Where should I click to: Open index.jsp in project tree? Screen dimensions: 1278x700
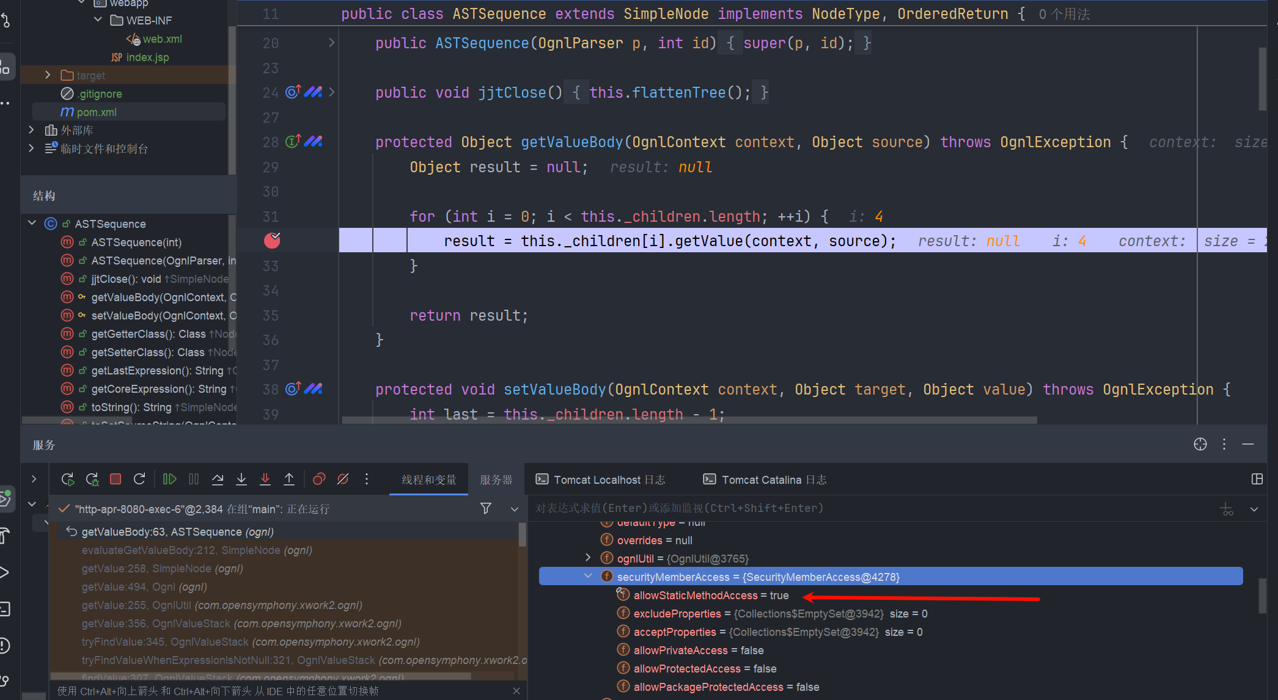(x=147, y=57)
